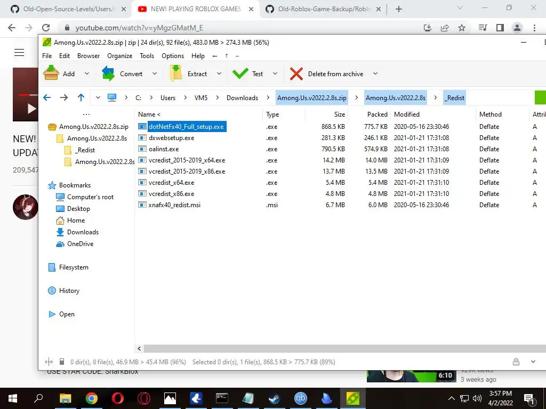The width and height of the screenshot is (546, 409).
Task: Click the horizontal scrollbar left arrow
Action: 139,348
